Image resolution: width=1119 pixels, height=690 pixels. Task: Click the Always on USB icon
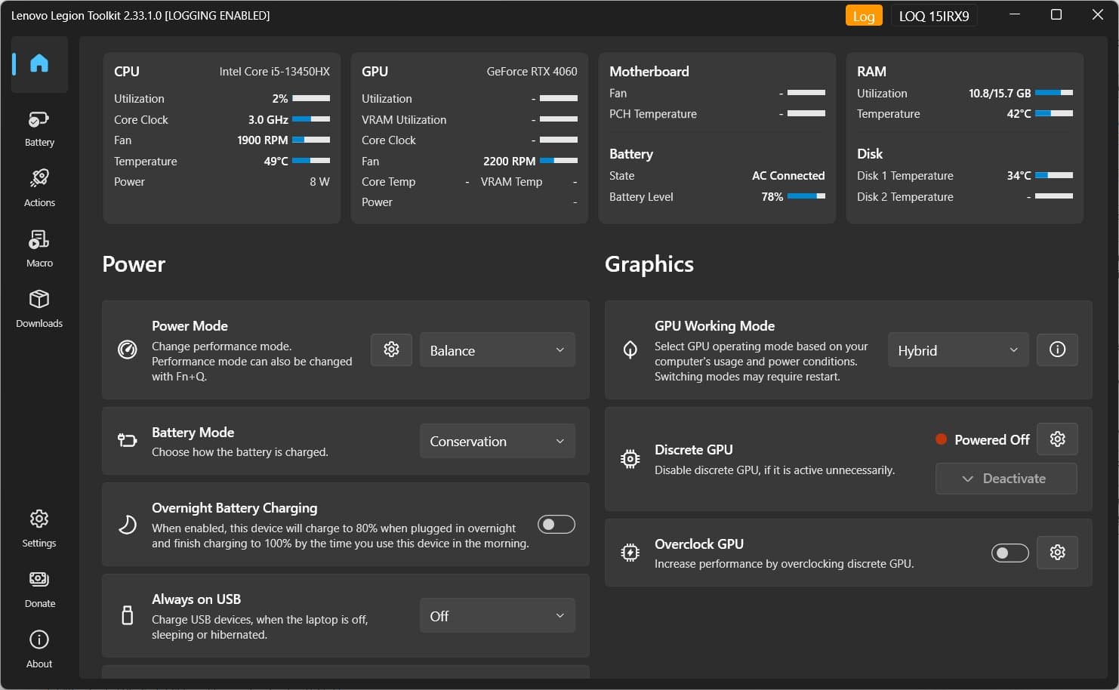[128, 615]
